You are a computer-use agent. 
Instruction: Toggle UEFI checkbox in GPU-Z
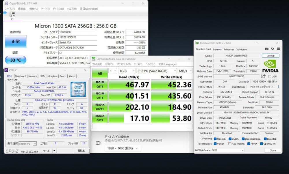pyautogui.click(x=270, y=76)
